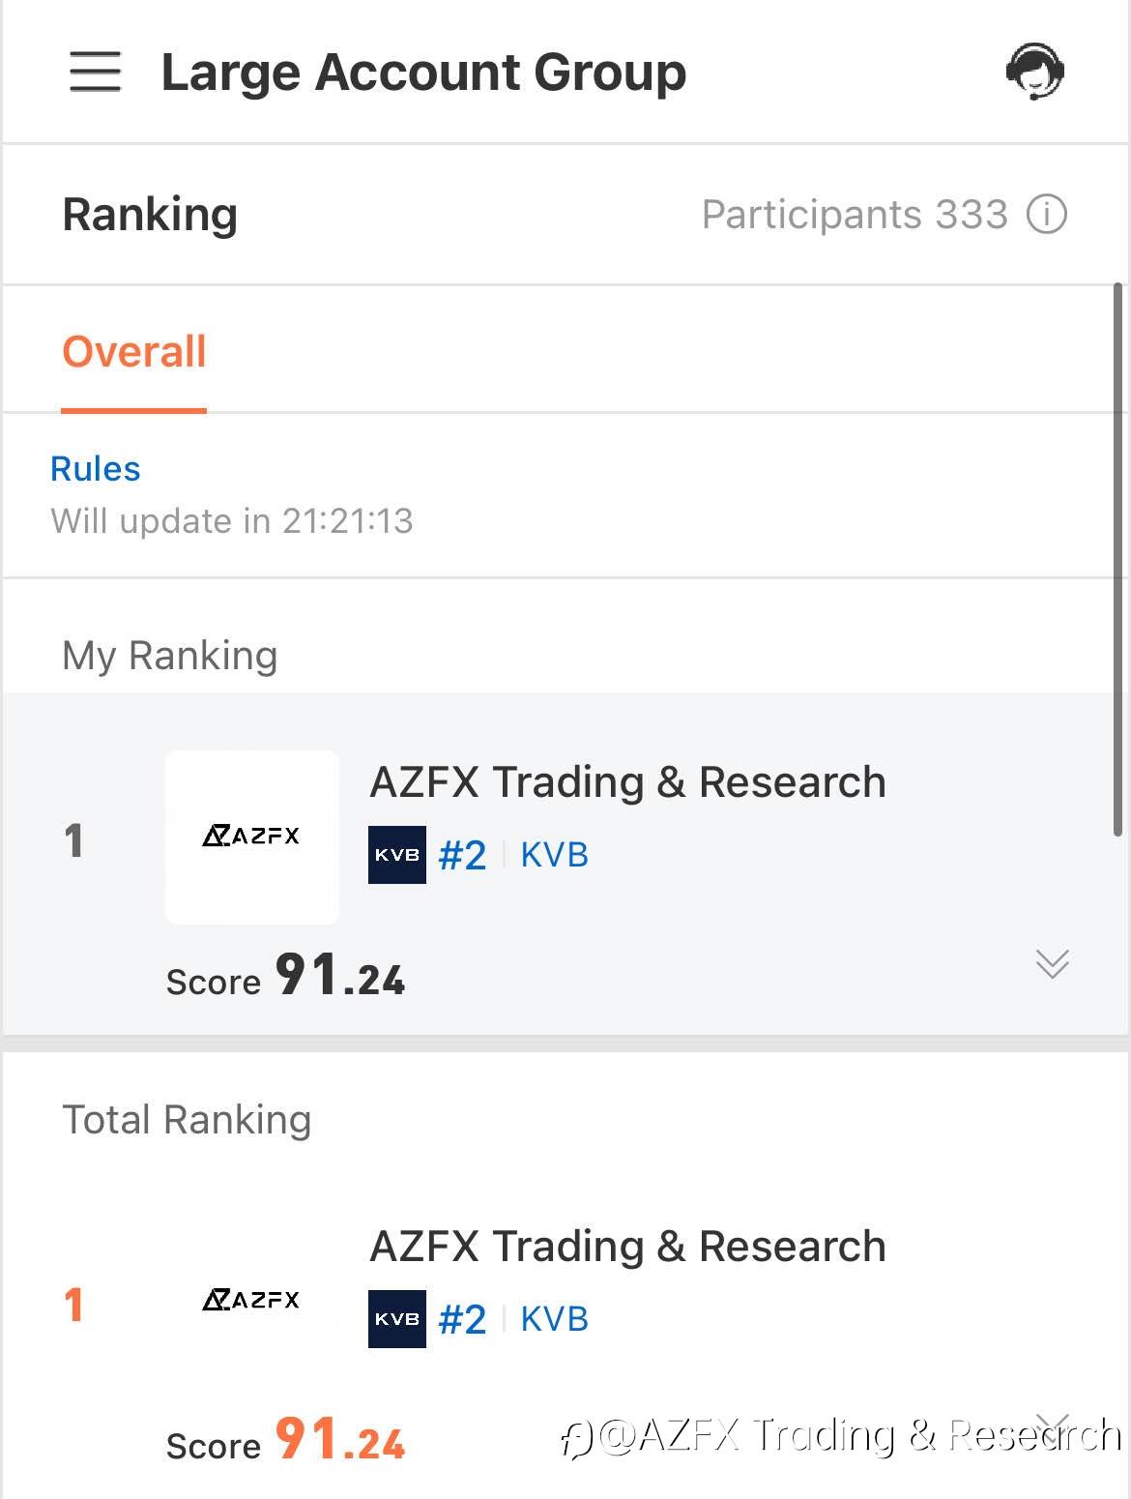Open AZFX Trading & Research in My Ranking
This screenshot has height=1499, width=1131.
pos(627,782)
